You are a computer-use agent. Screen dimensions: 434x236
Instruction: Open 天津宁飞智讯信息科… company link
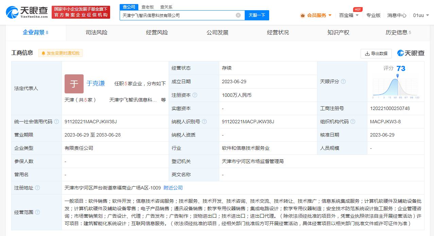[133, 100]
